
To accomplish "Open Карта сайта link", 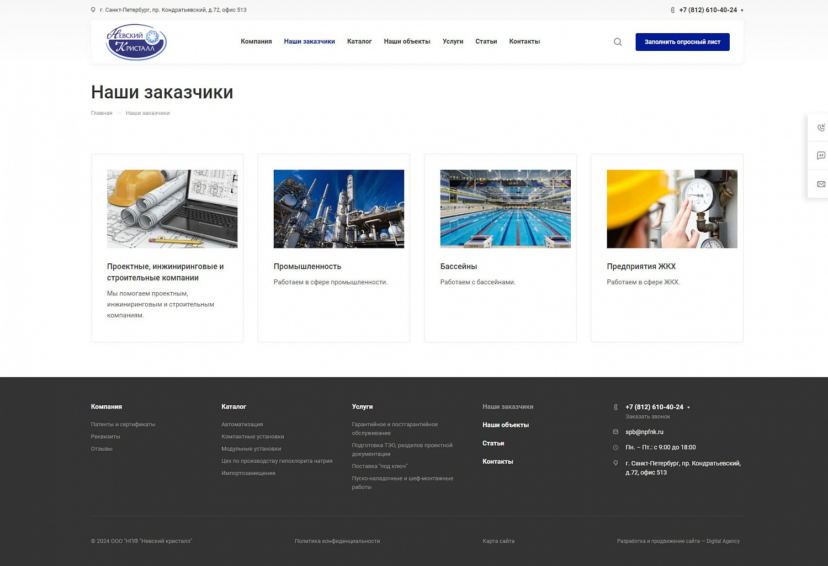I will pyautogui.click(x=498, y=541).
